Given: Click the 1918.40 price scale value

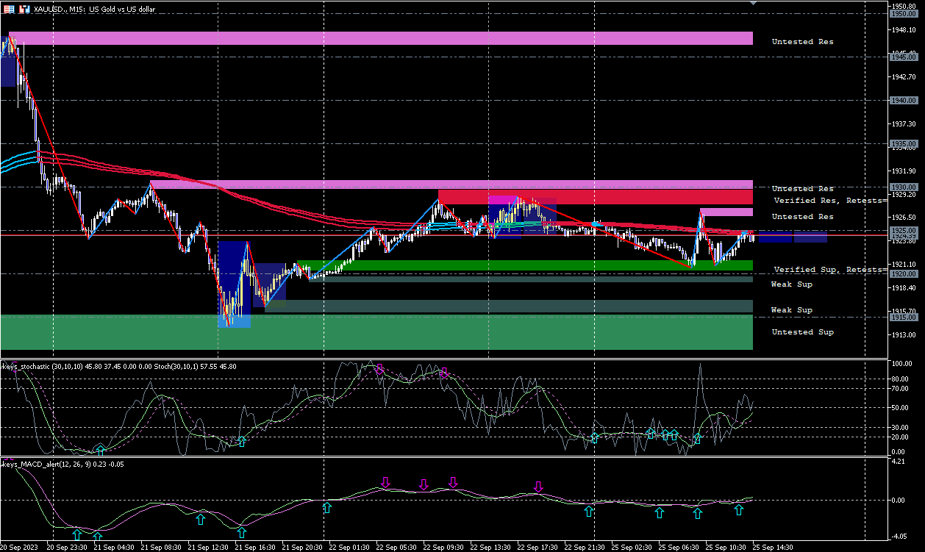Looking at the screenshot, I should 902,287.
